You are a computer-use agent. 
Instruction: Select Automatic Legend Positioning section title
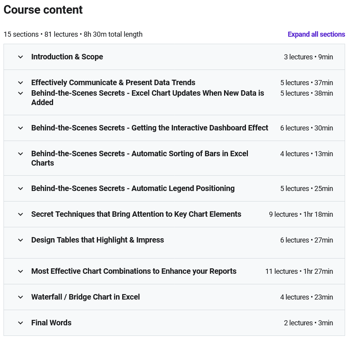tap(133, 189)
